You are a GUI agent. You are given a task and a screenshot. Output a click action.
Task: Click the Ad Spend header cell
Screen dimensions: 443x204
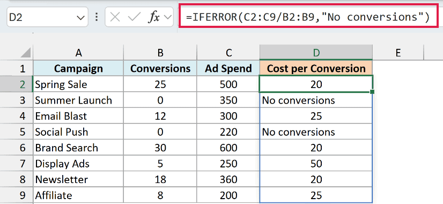[228, 69]
